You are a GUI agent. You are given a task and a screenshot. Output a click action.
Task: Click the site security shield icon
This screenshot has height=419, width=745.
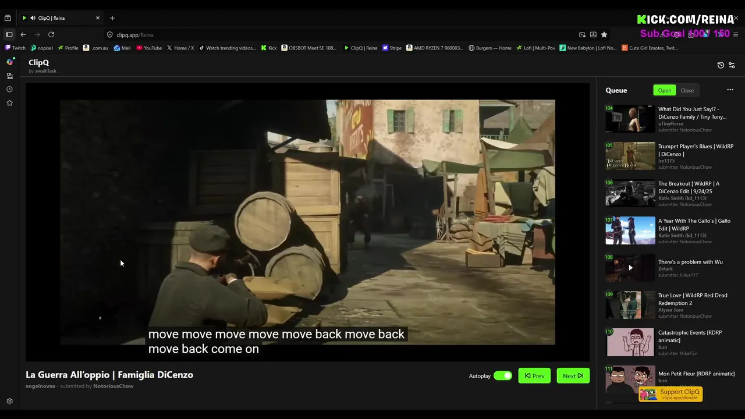click(x=109, y=35)
